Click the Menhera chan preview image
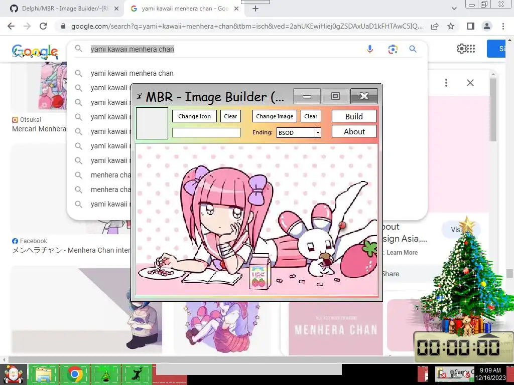Image resolution: width=514 pixels, height=385 pixels. click(256, 220)
